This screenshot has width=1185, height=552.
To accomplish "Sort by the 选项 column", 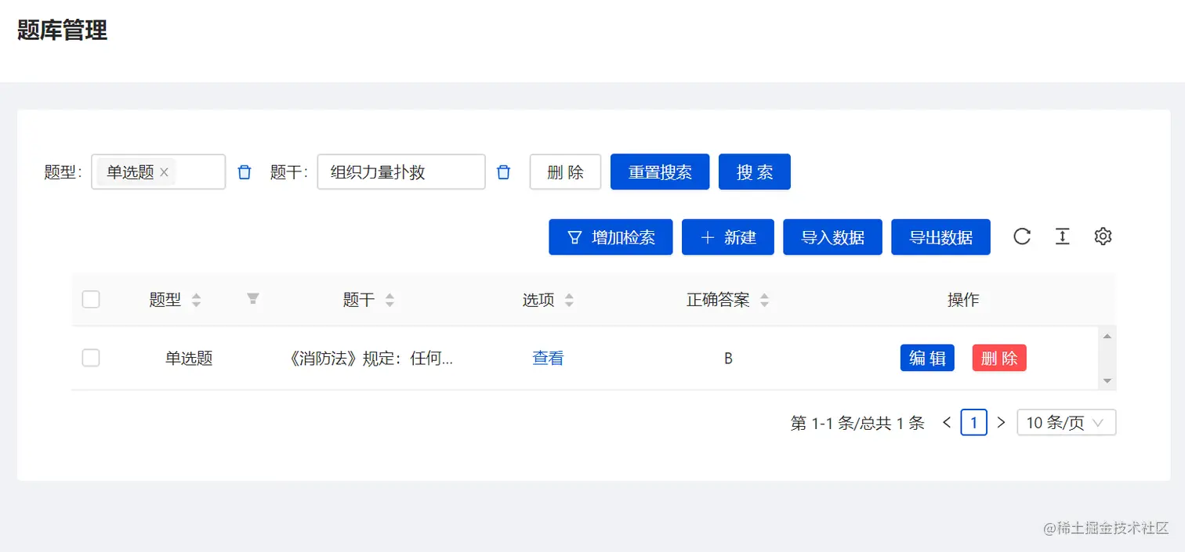I will (x=570, y=300).
